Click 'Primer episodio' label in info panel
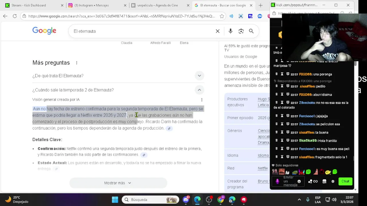Screen dimensions: 367x206 point(240,118)
